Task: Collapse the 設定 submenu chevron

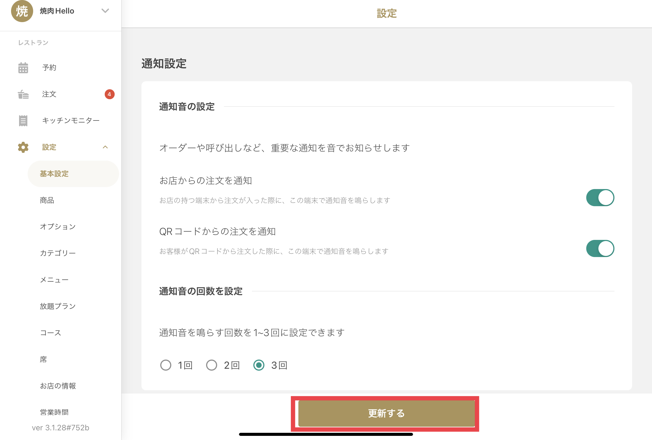Action: coord(105,147)
